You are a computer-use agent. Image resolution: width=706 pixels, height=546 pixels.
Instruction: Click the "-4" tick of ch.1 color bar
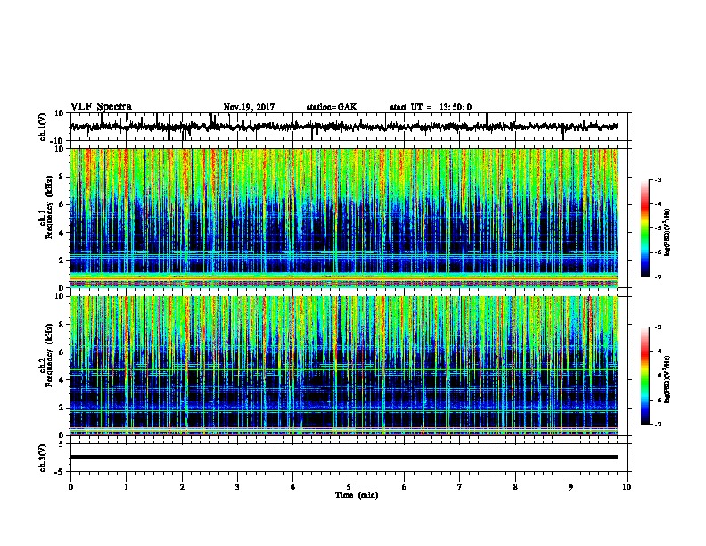coord(658,204)
